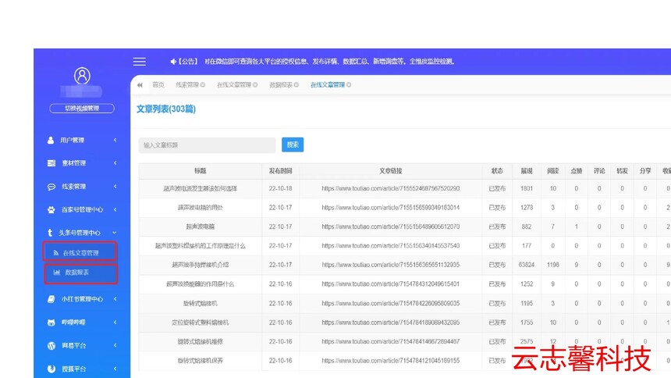Switch to the 首页 tab
This screenshot has width=671, height=378.
point(158,85)
